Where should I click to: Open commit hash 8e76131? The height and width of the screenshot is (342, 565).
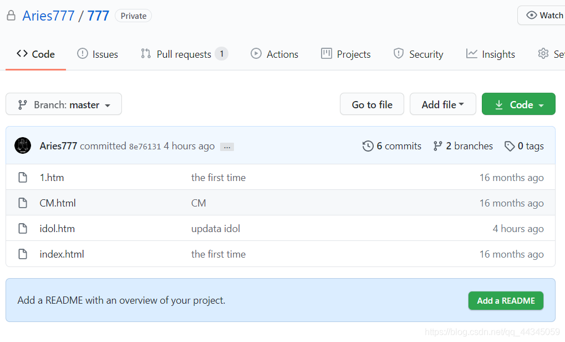pos(145,147)
